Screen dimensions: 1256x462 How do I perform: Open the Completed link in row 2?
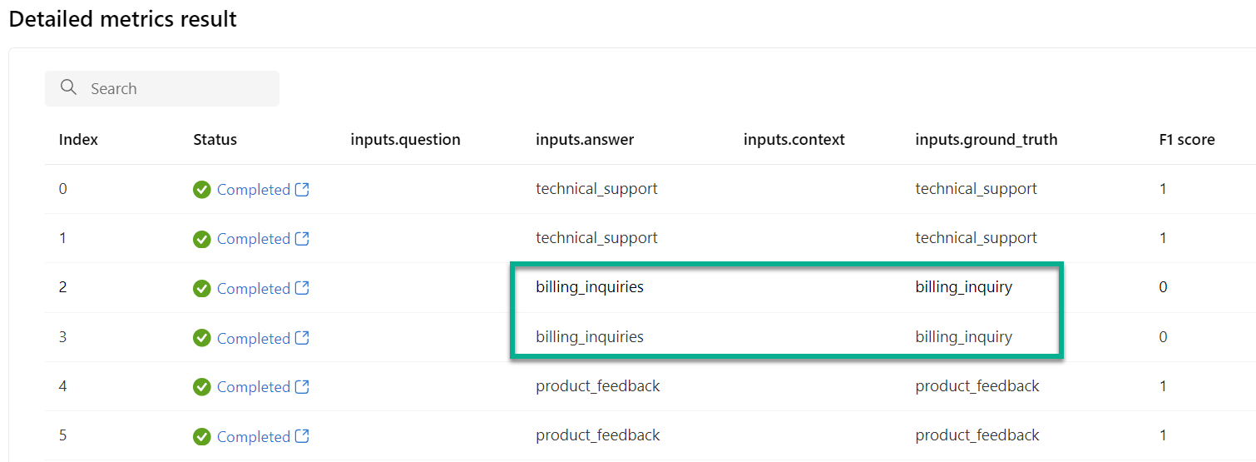click(x=254, y=288)
